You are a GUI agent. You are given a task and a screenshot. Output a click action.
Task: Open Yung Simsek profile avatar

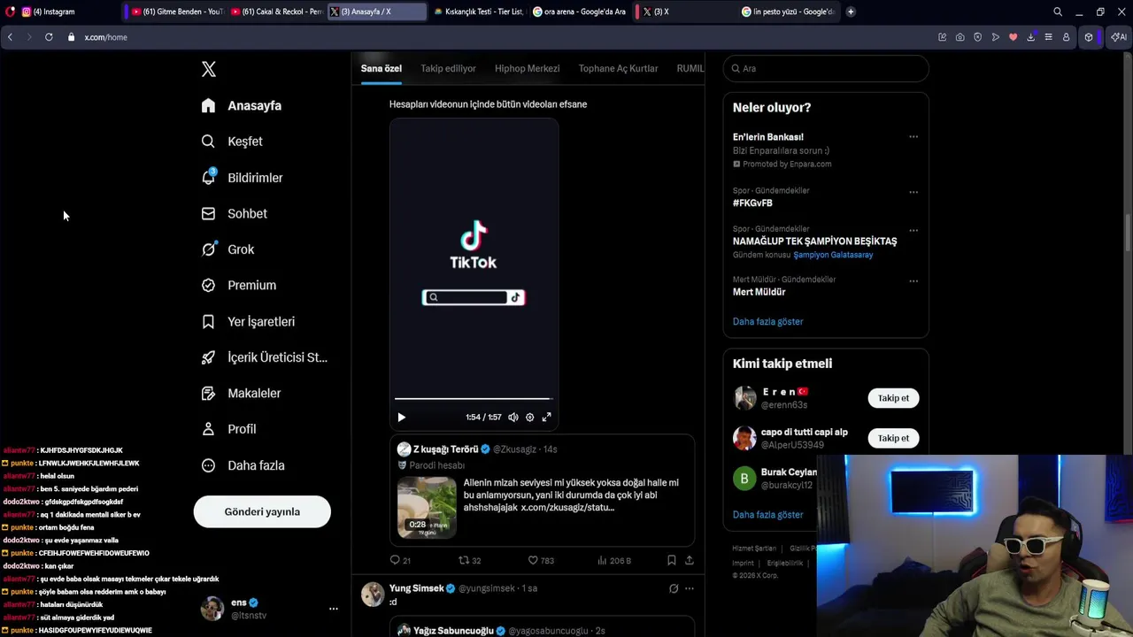(x=373, y=595)
